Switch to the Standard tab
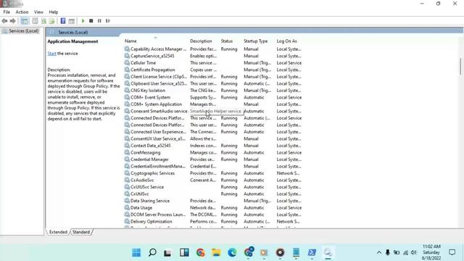The height and width of the screenshot is (261, 464). tap(81, 232)
